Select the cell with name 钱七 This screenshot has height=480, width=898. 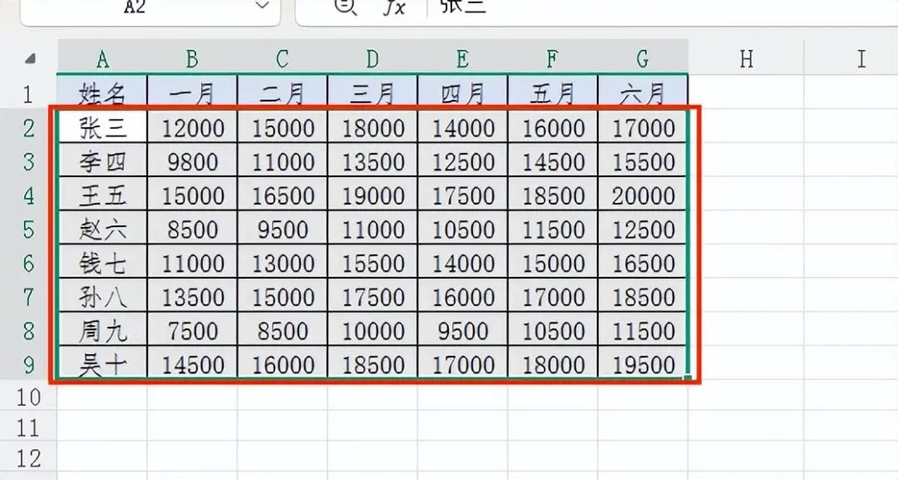(102, 262)
